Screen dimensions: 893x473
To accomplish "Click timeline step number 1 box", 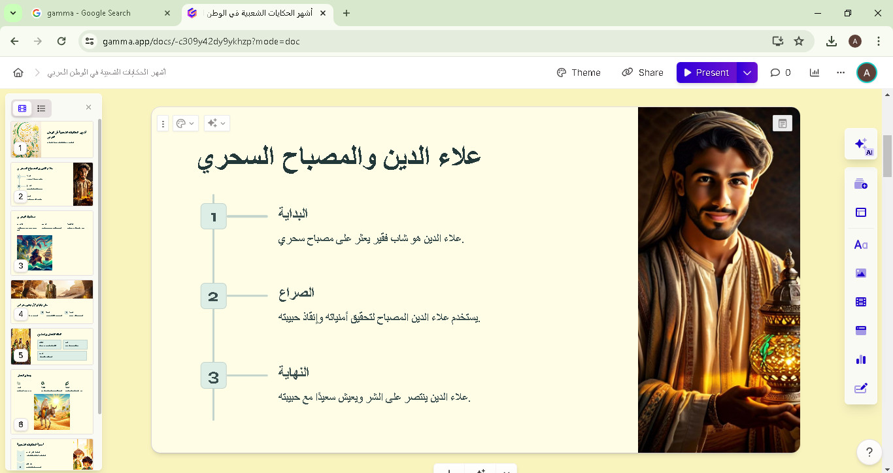I will 213,216.
